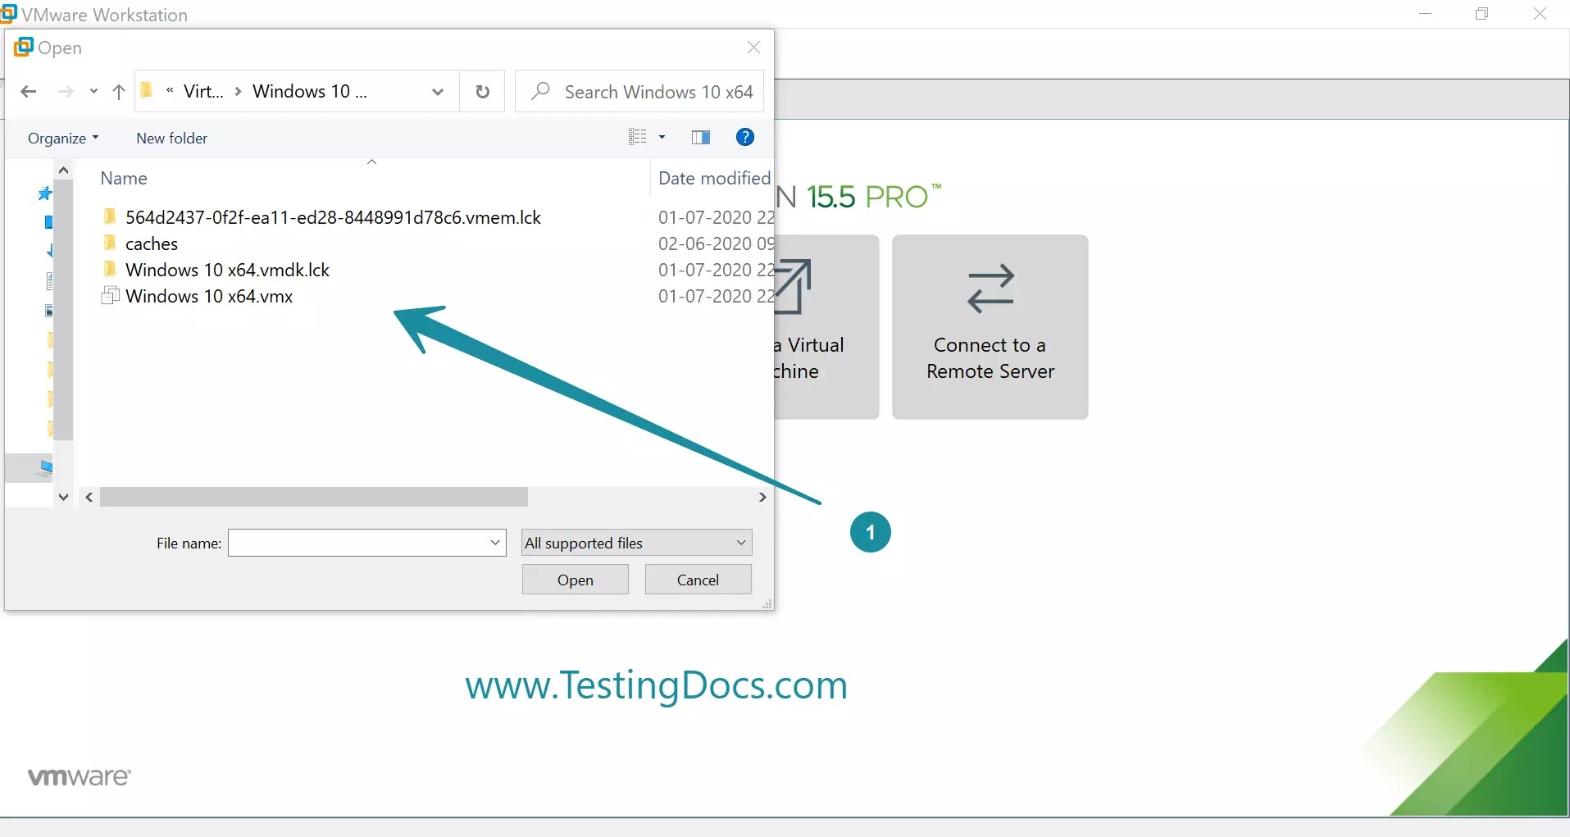Click the This PC icon in navigation pane
This screenshot has width=1570, height=837.
point(46,468)
